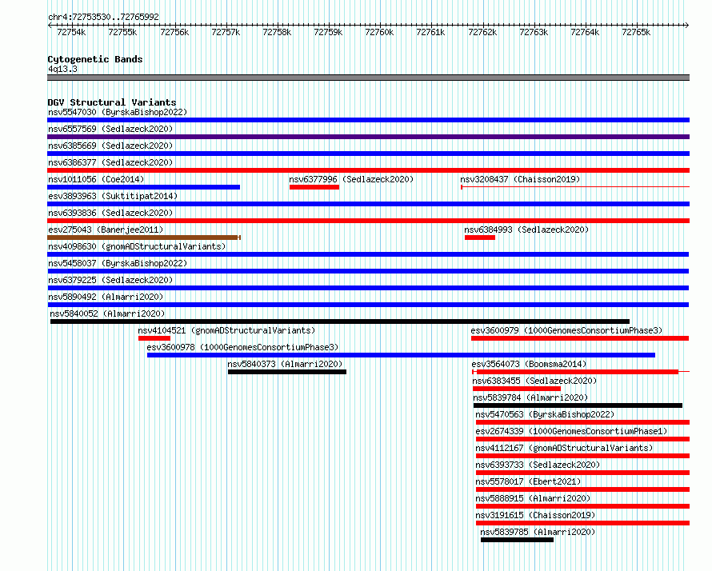Open esv3600979 (1000GenomesConsortiumPhase3) label
The image size is (712, 571).
coord(566,330)
